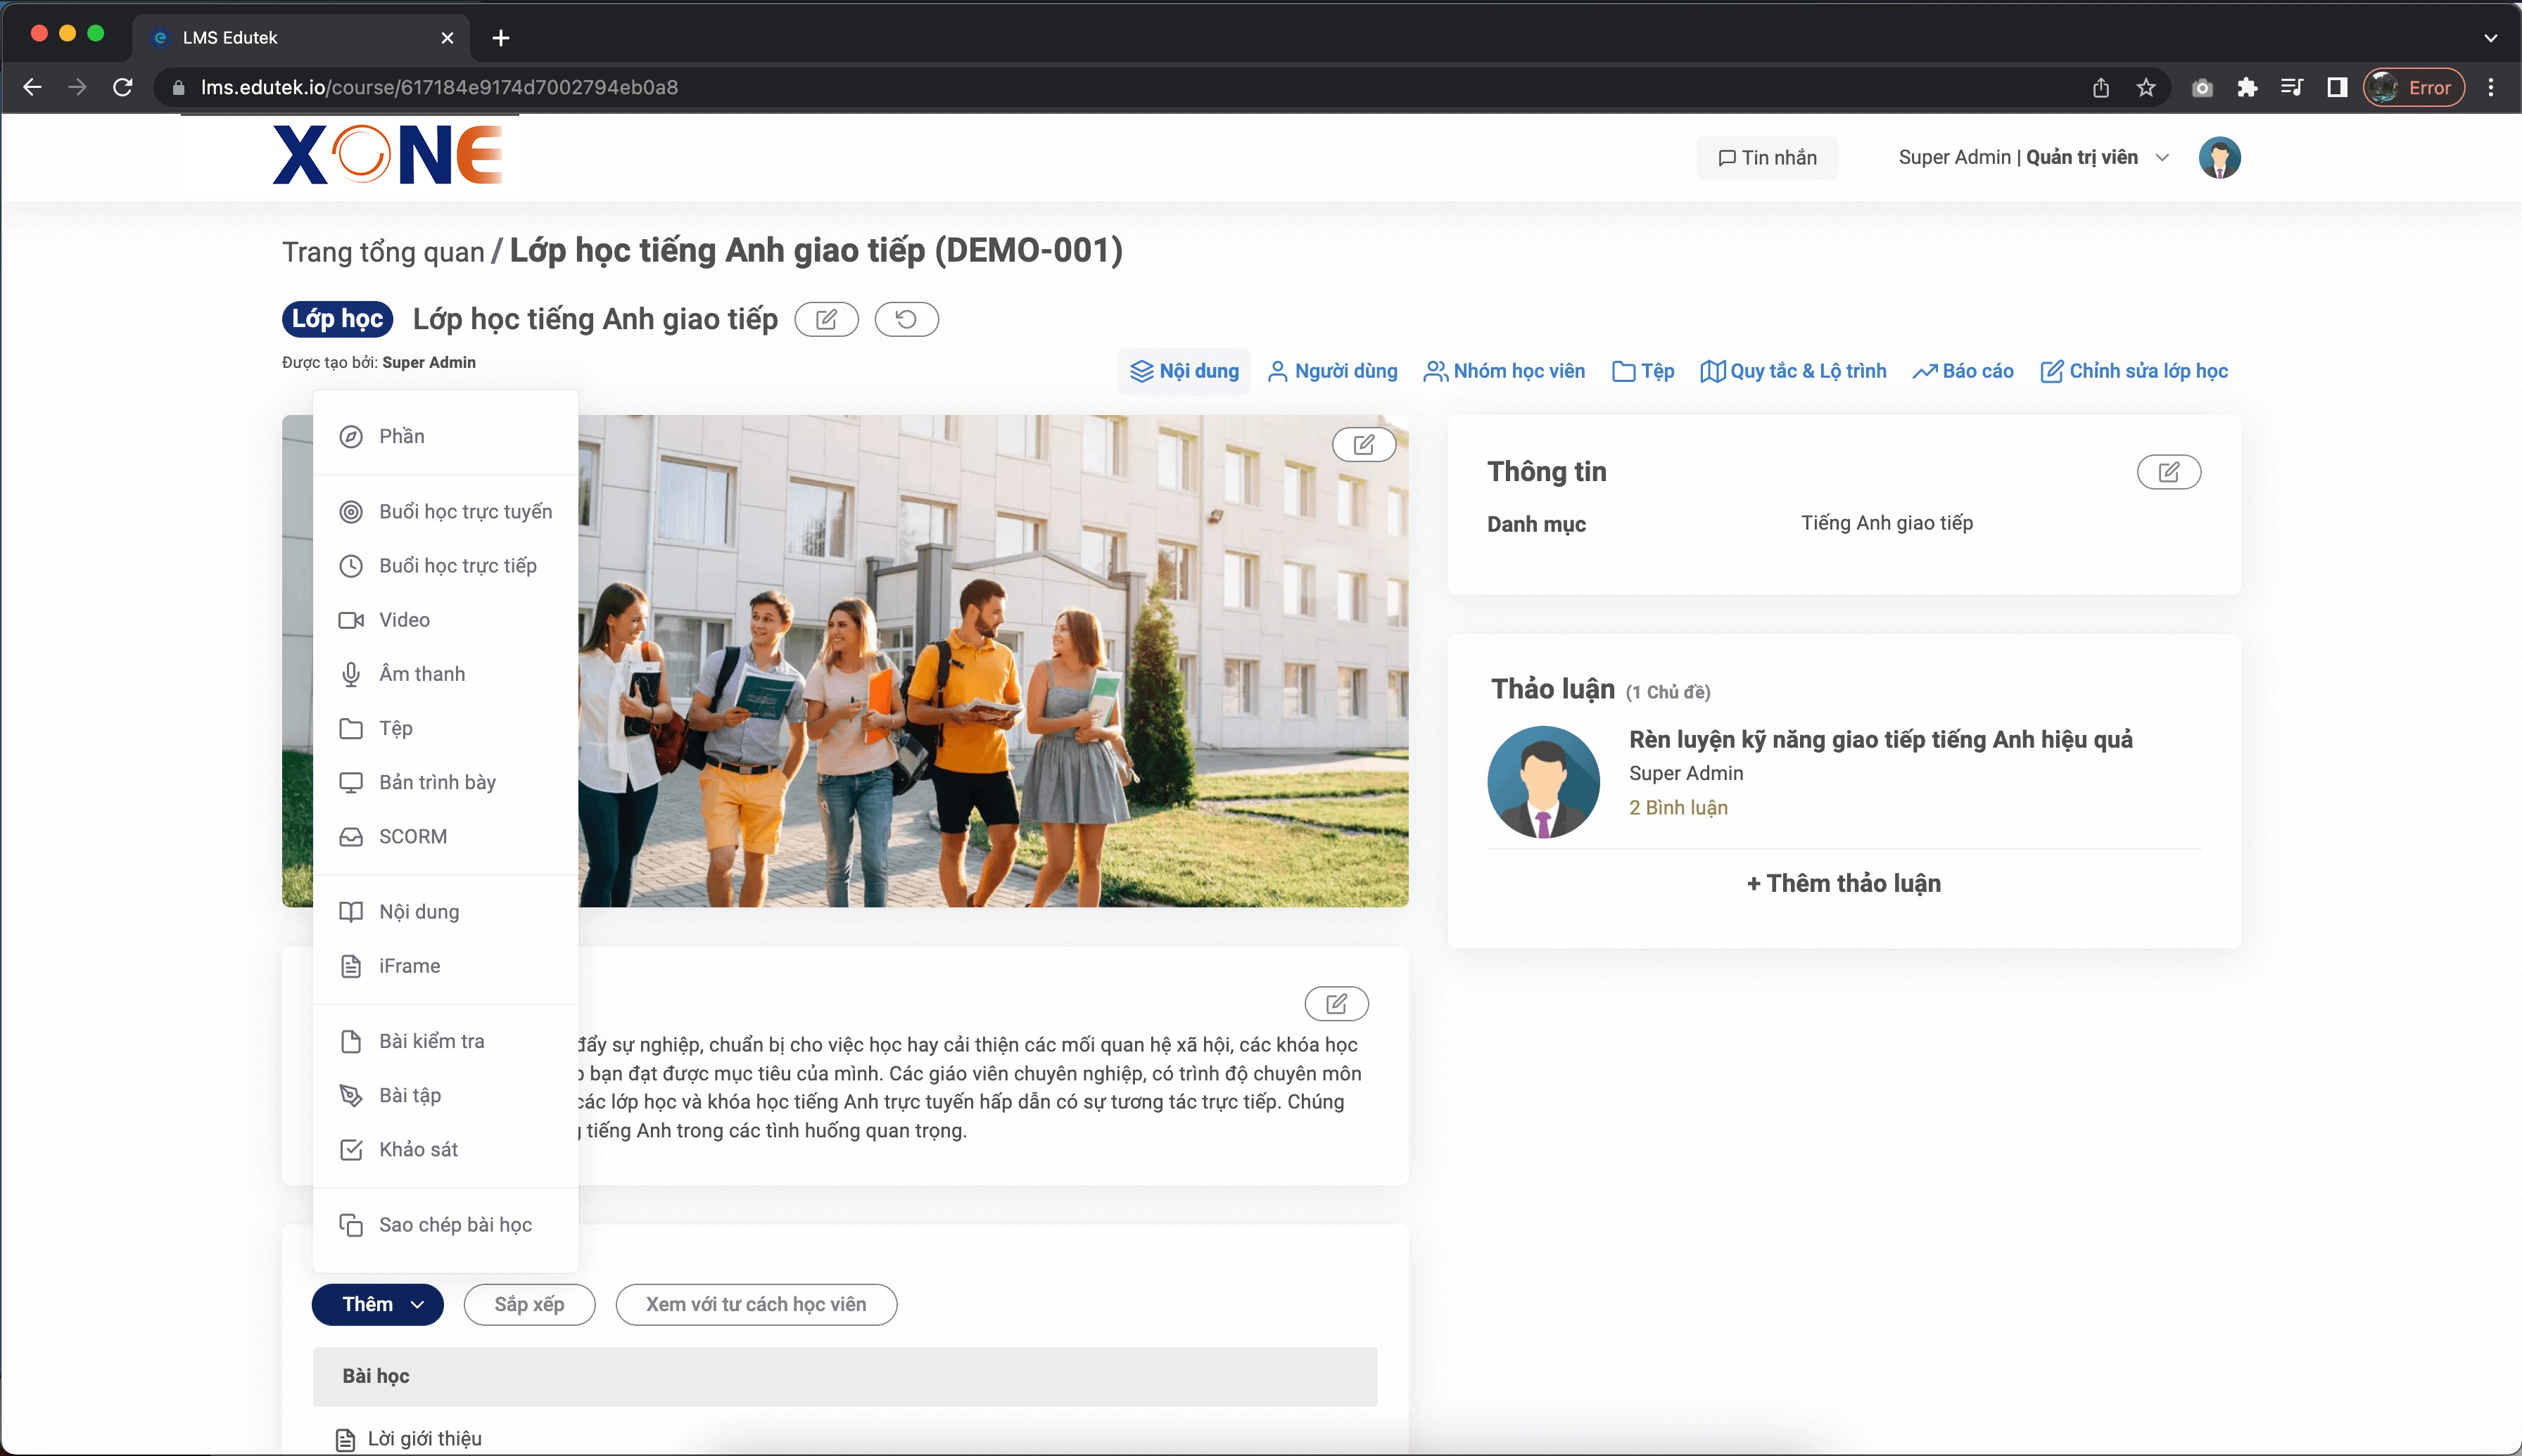Open the Nhóm học viên tab
The width and height of the screenshot is (2522, 1456).
pos(1504,371)
